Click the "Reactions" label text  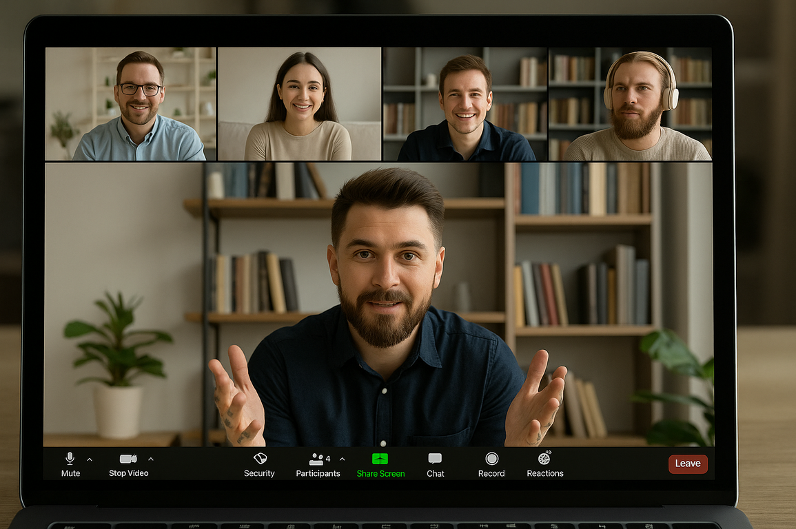coord(544,473)
